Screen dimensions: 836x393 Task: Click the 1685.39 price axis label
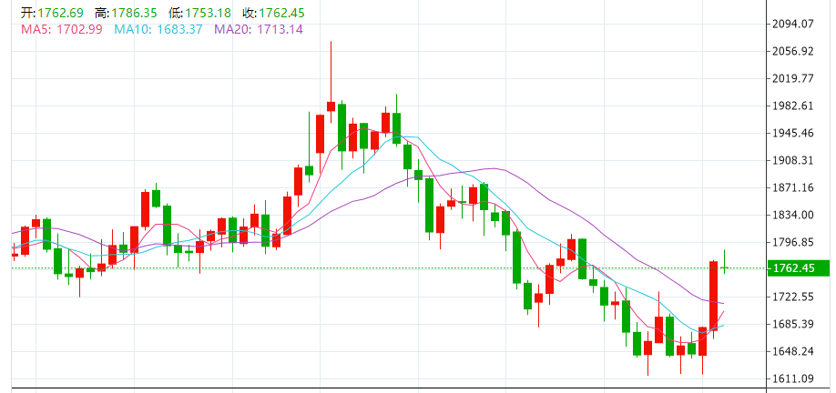pyautogui.click(x=793, y=324)
